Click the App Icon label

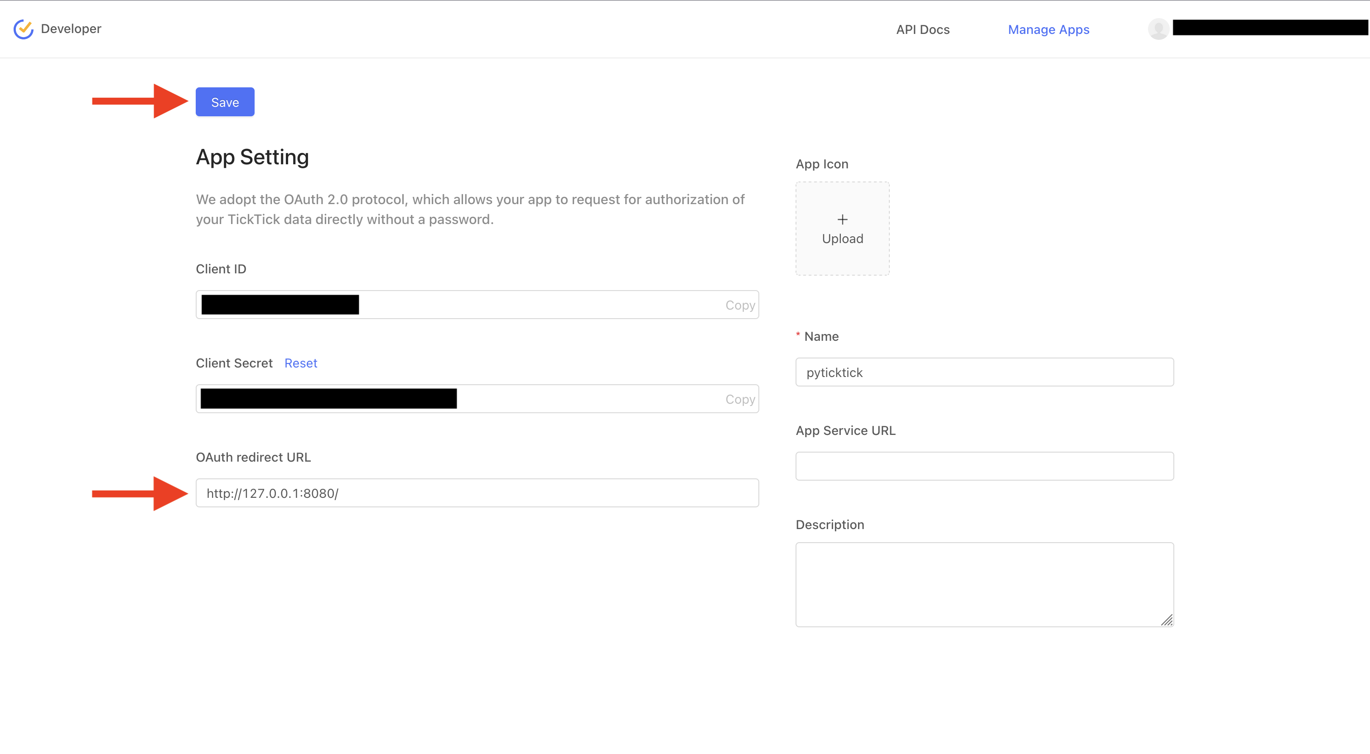[x=822, y=164]
